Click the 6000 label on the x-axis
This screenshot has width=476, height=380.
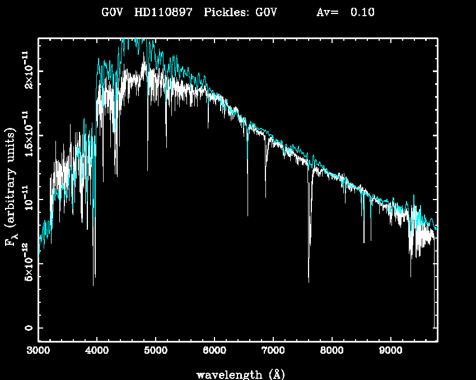click(214, 351)
